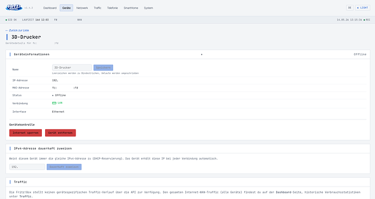
Task: Toggle the LIGHT theme switch
Action: pos(362,8)
